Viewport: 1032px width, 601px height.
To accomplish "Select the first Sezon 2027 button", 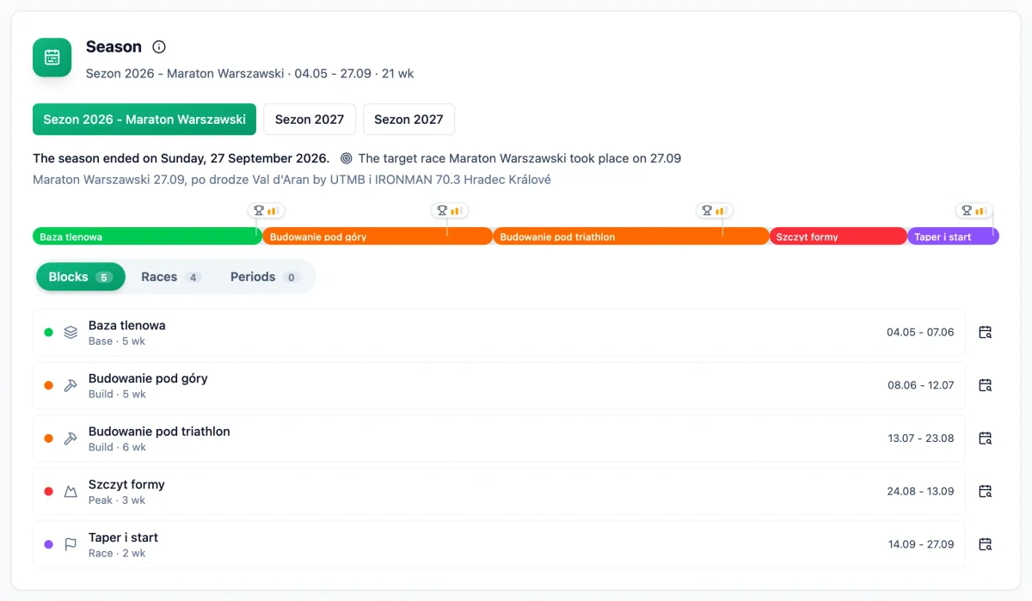I will 310,120.
